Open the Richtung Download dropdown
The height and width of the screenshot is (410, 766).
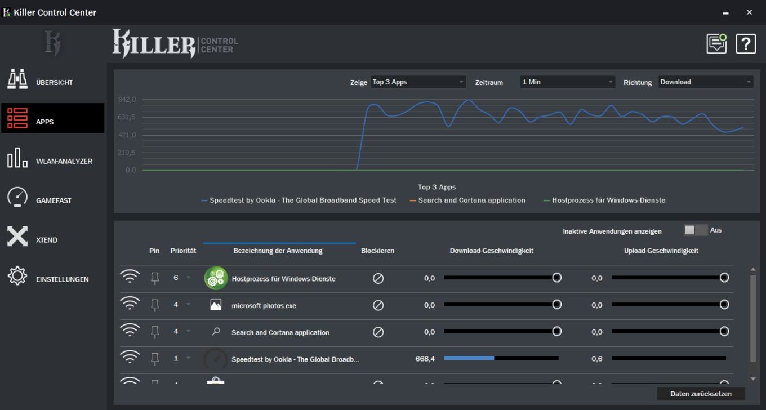pos(706,82)
